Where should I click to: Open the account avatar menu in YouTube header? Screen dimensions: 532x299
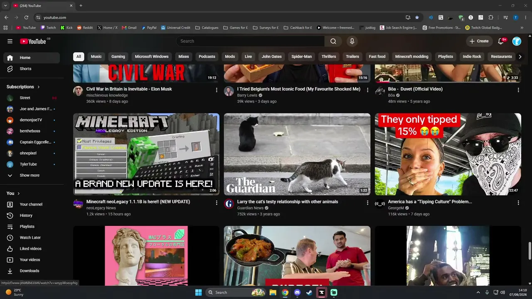517,41
